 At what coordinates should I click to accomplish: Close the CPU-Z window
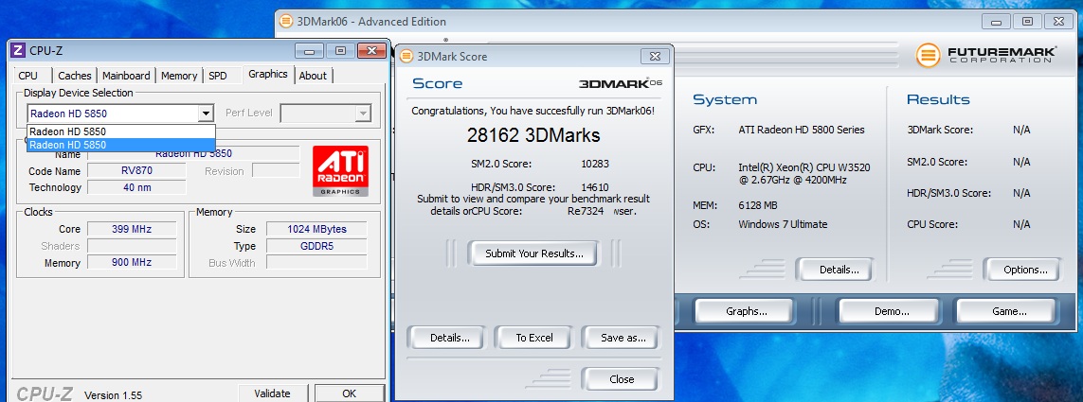[371, 51]
